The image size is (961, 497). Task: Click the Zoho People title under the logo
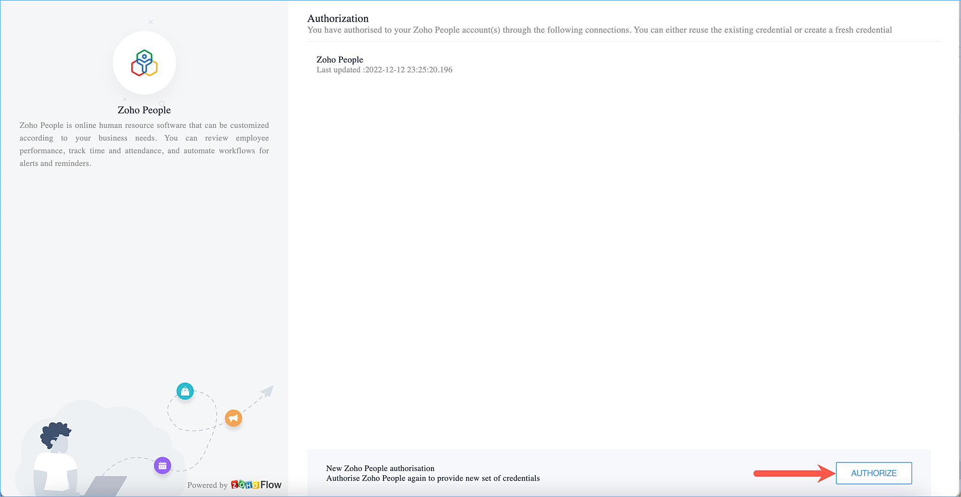pyautogui.click(x=144, y=110)
